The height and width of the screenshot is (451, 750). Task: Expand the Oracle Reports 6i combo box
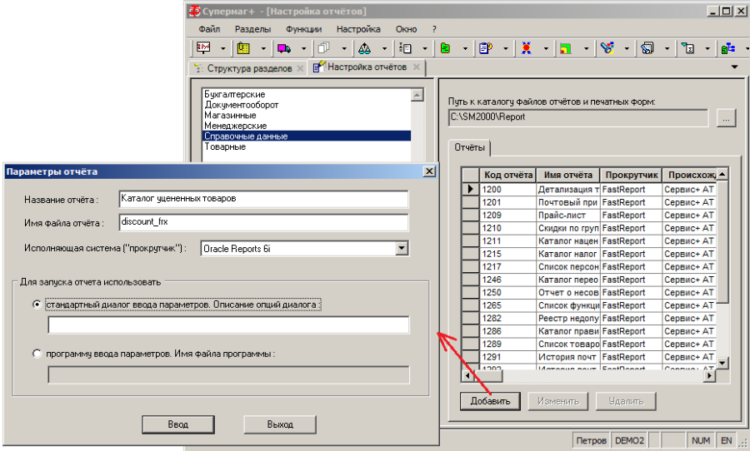coord(402,248)
